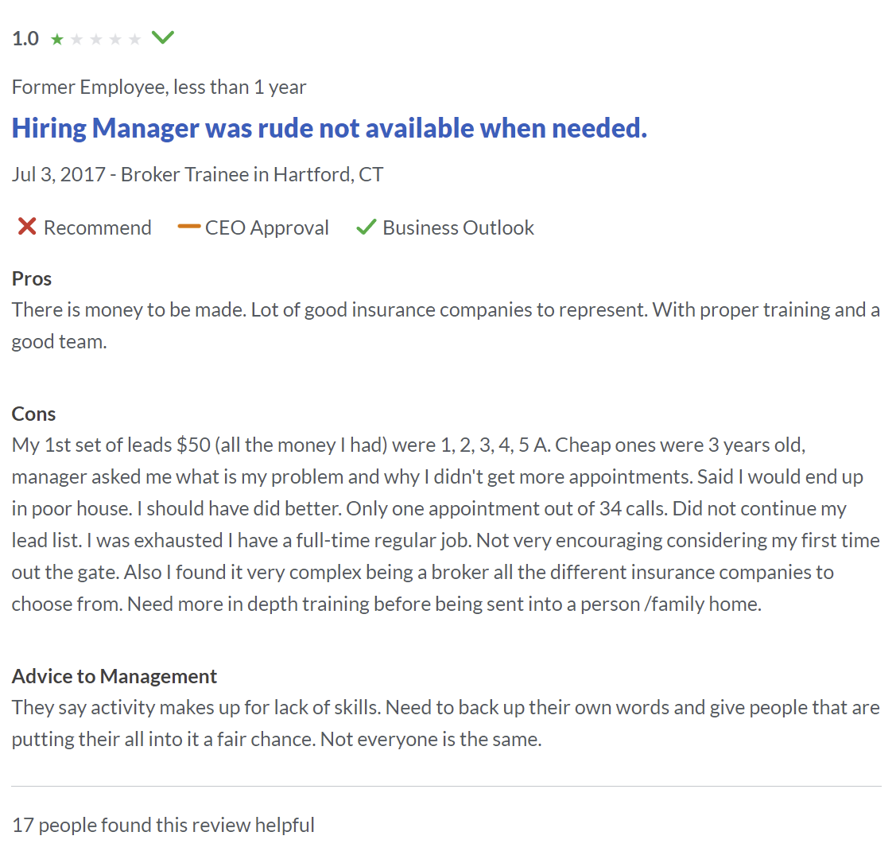This screenshot has height=863, width=896.
Task: Click the Recommend label text
Action: pyautogui.click(x=97, y=227)
